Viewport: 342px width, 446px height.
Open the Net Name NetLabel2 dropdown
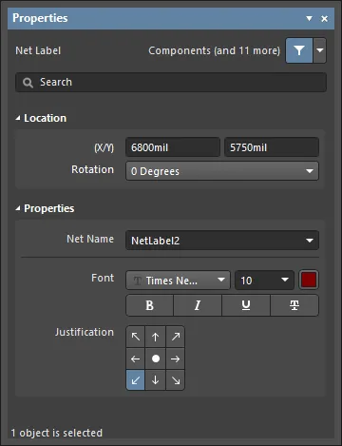(x=222, y=241)
